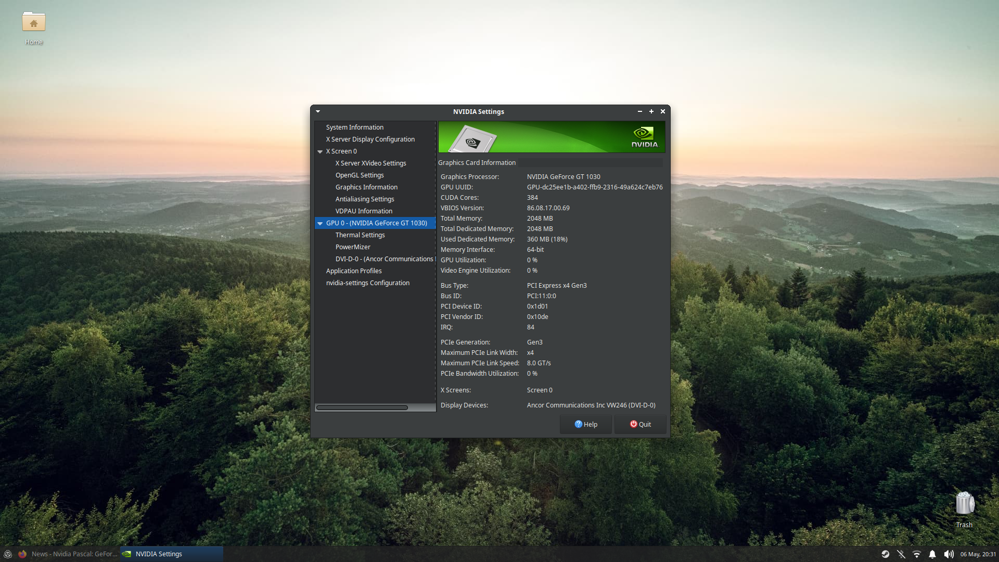This screenshot has width=999, height=562.
Task: Click the Help button
Action: [x=586, y=425]
